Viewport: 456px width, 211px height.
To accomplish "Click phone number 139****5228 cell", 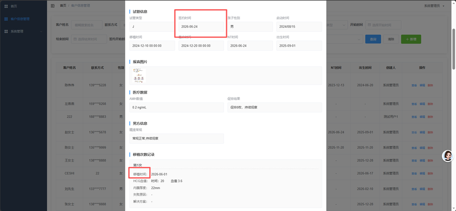I will pos(97,86).
